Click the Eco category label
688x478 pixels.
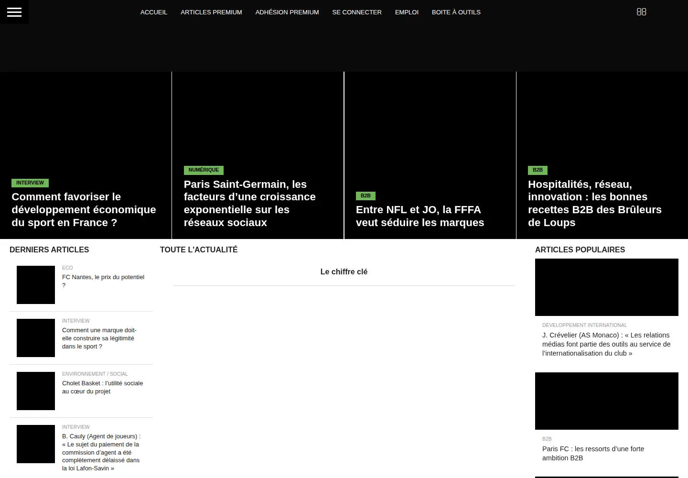pyautogui.click(x=67, y=268)
